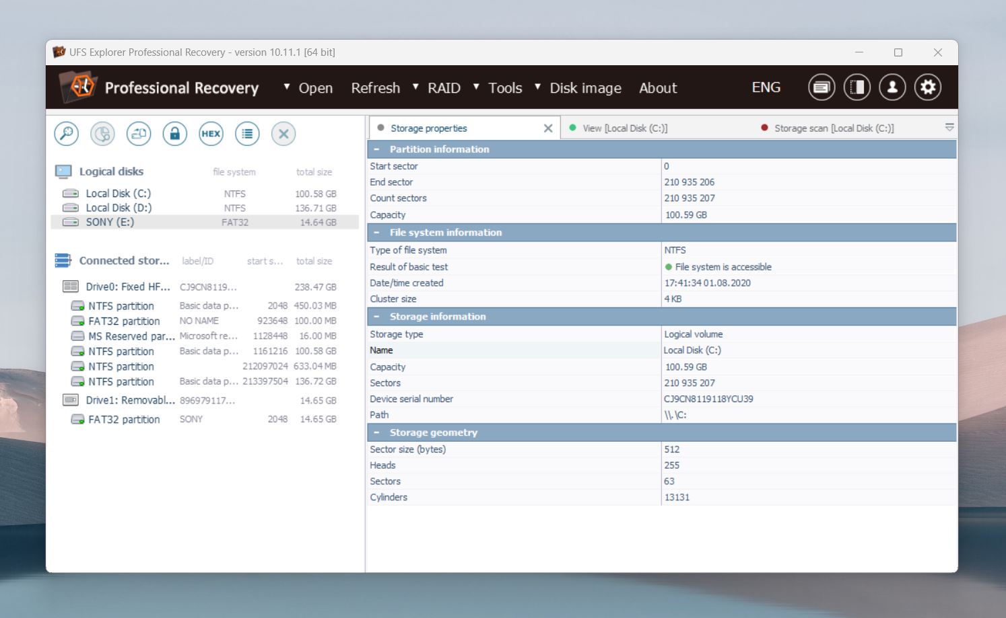Click the Logical disks monitor icon
Viewport: 1006px width, 618px height.
coord(63,171)
